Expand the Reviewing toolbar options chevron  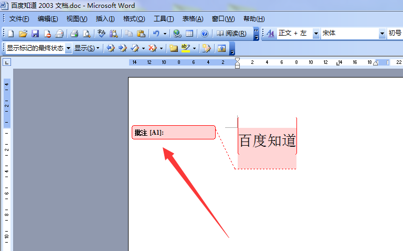point(232,49)
